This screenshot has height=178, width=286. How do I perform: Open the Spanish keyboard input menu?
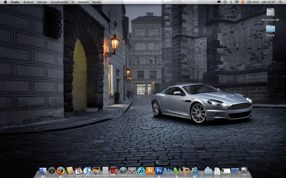coord(243,2)
